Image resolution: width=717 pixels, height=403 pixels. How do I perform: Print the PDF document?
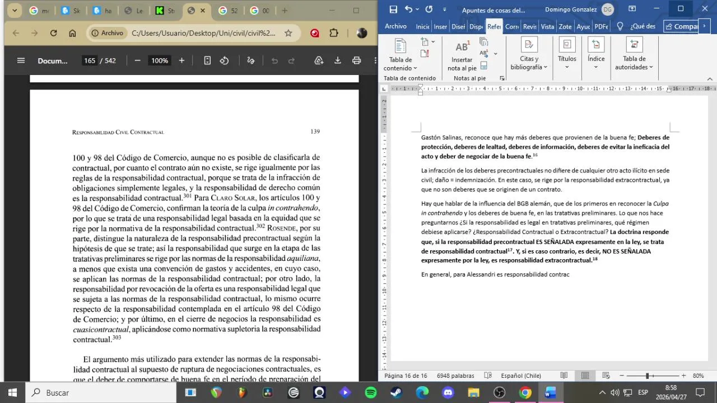(356, 60)
